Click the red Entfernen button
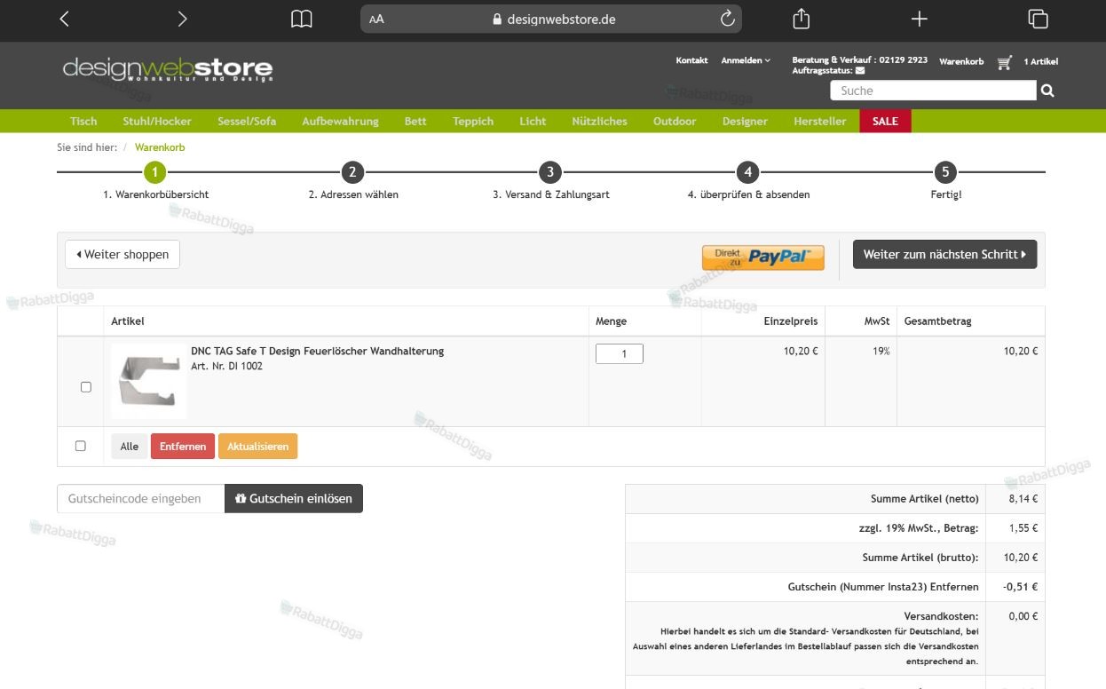 click(183, 447)
